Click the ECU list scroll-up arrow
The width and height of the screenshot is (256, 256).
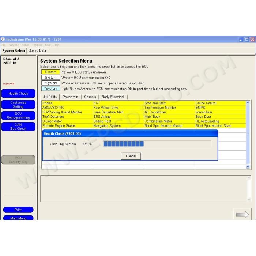pos(248,103)
